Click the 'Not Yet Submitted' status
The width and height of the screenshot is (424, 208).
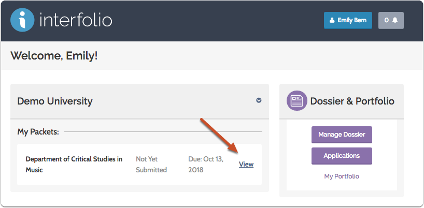tap(151, 165)
